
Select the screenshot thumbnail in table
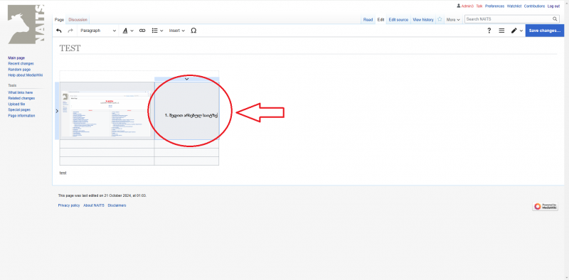pos(105,114)
